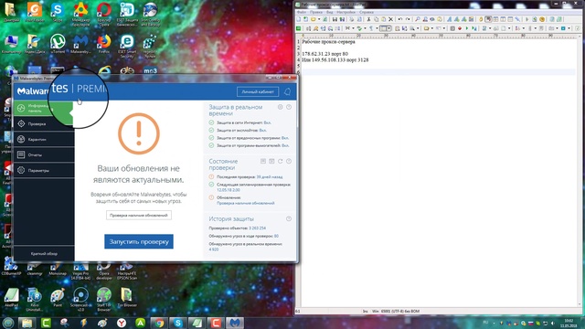Click the Личный кабинет button
Image resolution: width=585 pixels, height=329 pixels.
point(258,91)
